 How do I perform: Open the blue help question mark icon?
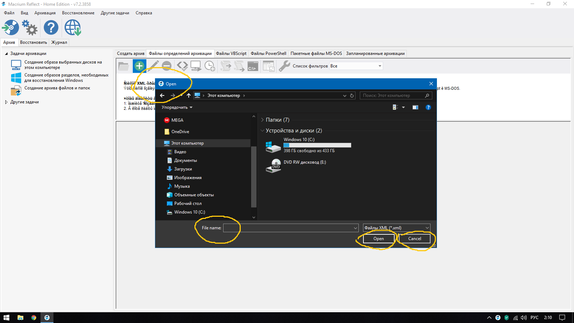click(x=51, y=28)
